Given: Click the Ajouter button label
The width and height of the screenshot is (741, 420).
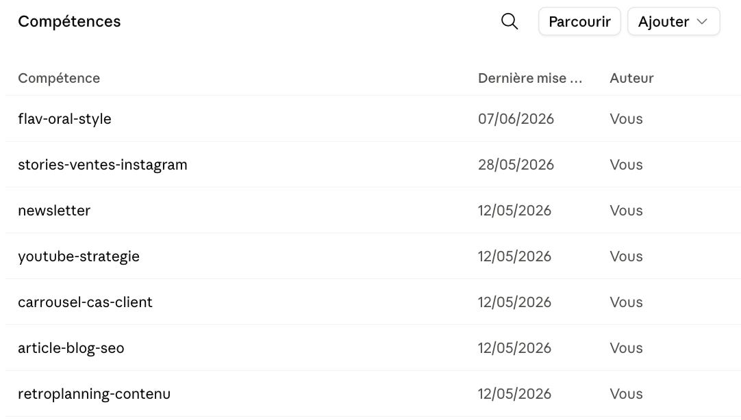Looking at the screenshot, I should pyautogui.click(x=664, y=22).
